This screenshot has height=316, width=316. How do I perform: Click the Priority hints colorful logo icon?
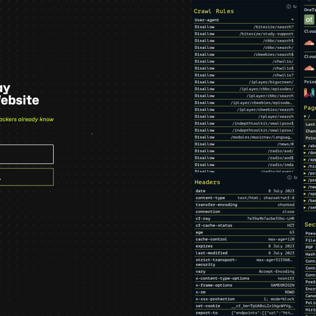coord(309,93)
